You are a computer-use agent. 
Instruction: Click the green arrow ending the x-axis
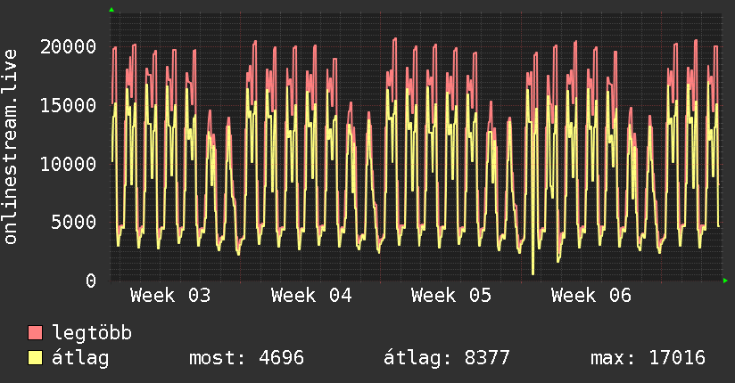pyautogui.click(x=726, y=281)
